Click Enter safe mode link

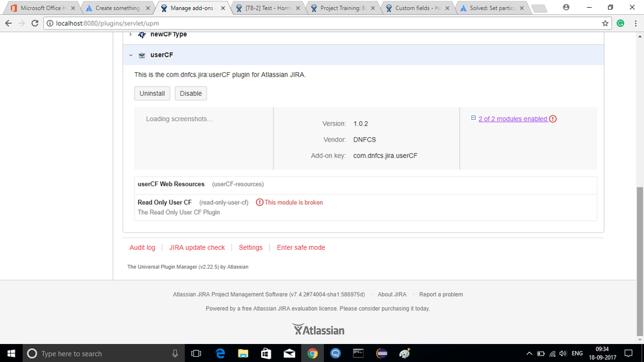click(301, 247)
